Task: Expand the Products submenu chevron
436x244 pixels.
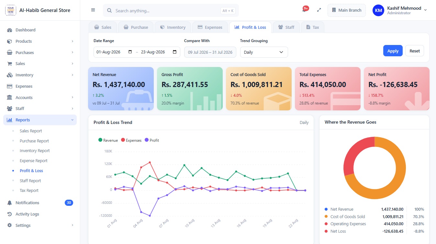Action: pos(73,41)
